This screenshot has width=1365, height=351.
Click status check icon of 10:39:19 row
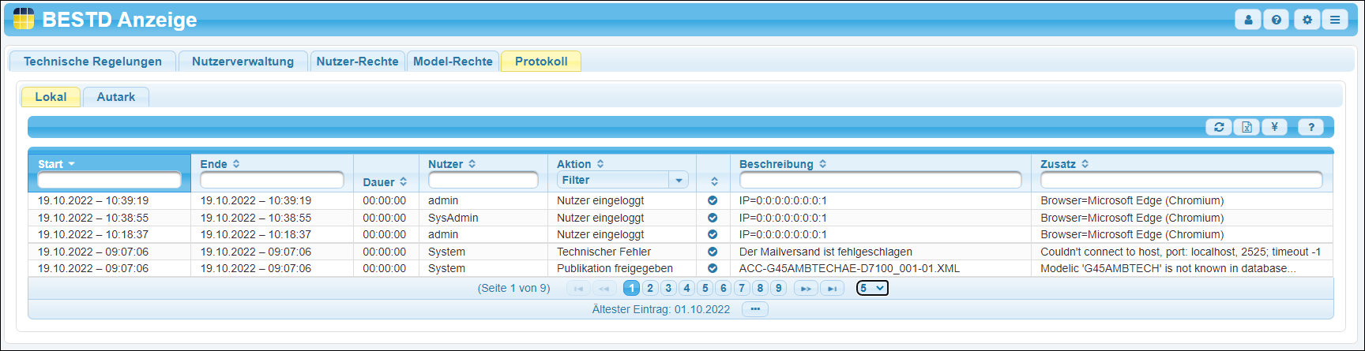pyautogui.click(x=713, y=201)
